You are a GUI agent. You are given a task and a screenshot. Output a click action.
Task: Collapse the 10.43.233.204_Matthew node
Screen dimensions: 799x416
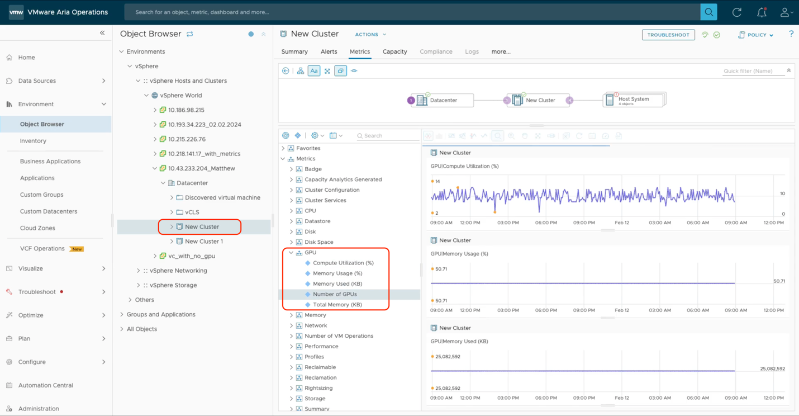tap(155, 168)
